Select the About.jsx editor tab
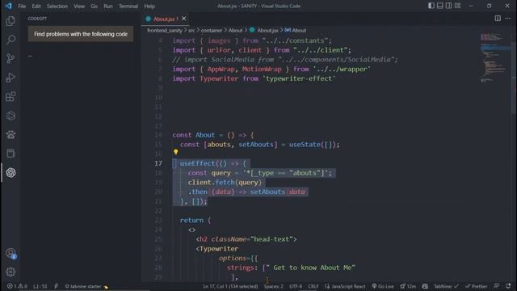 [x=166, y=19]
